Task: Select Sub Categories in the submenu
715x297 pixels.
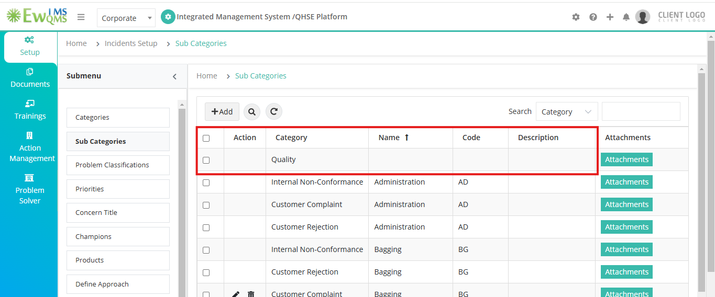Action: pos(118,141)
